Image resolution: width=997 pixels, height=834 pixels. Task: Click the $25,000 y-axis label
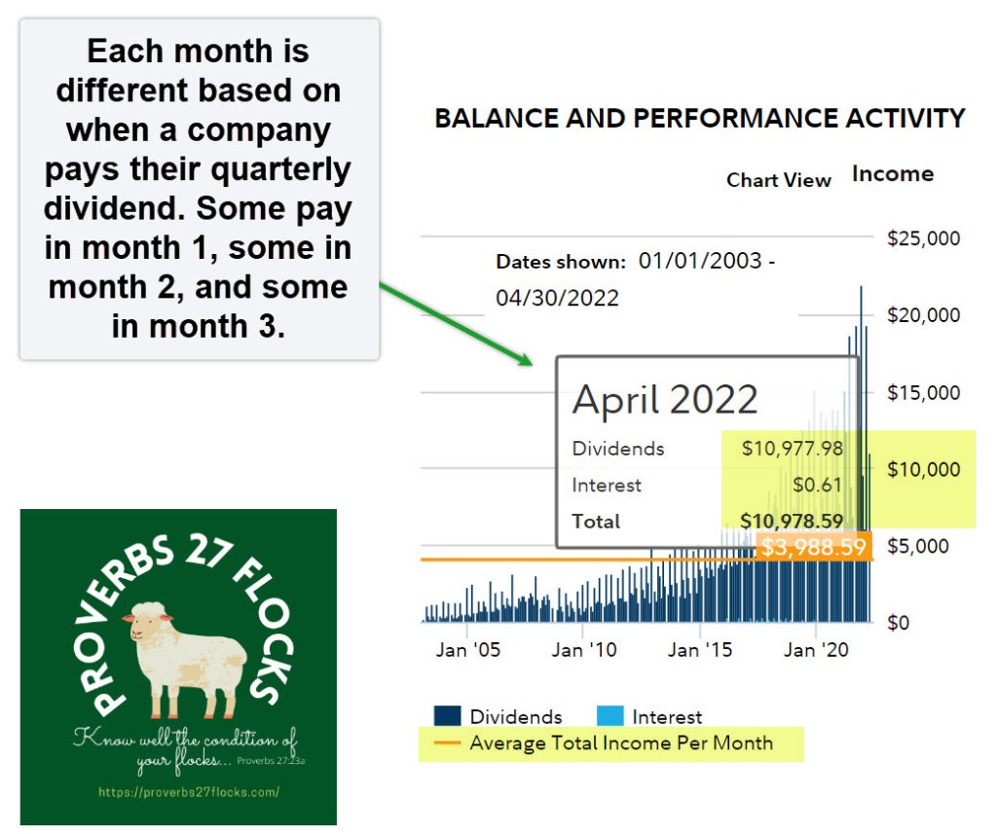click(923, 238)
